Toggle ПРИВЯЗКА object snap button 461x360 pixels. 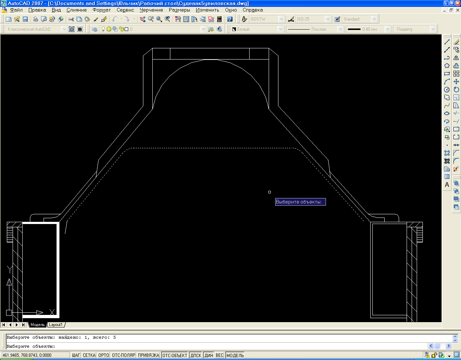point(148,355)
